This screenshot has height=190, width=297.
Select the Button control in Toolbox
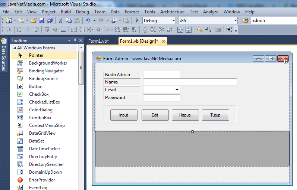[36, 86]
